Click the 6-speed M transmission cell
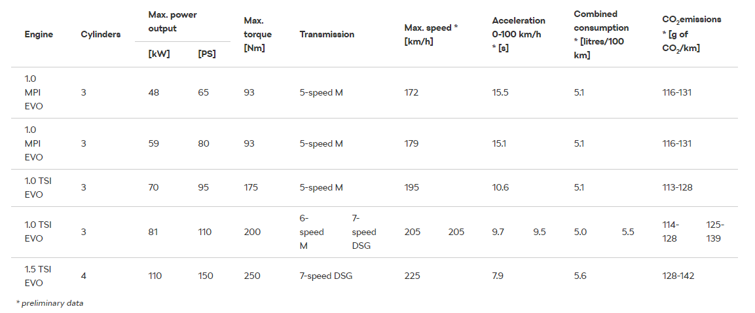 coord(312,232)
